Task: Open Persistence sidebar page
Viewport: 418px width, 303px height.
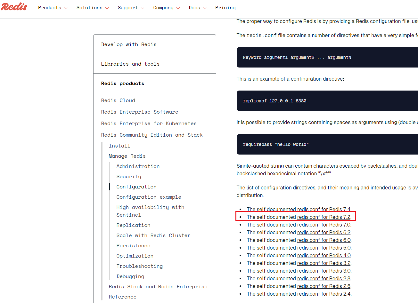Action: 134,246
